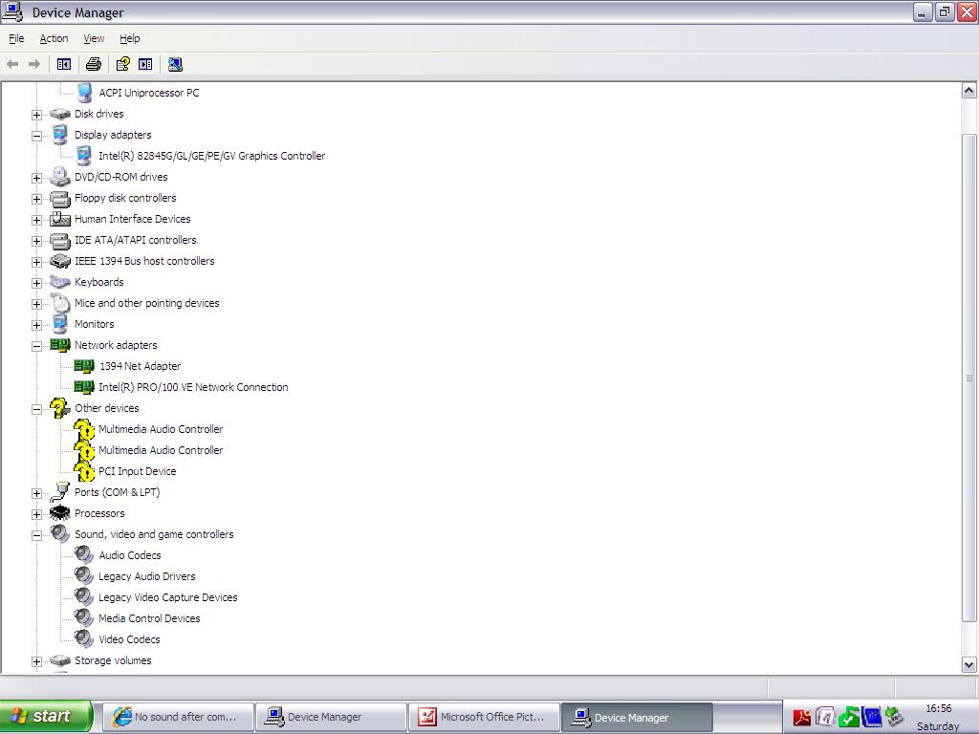Click the active Device Manager taskbar button
Image resolution: width=979 pixels, height=734 pixels.
636,717
